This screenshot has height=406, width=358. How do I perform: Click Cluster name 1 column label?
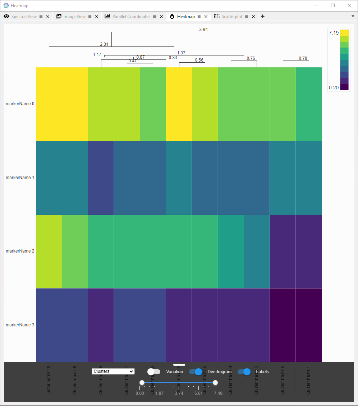(x=308, y=380)
